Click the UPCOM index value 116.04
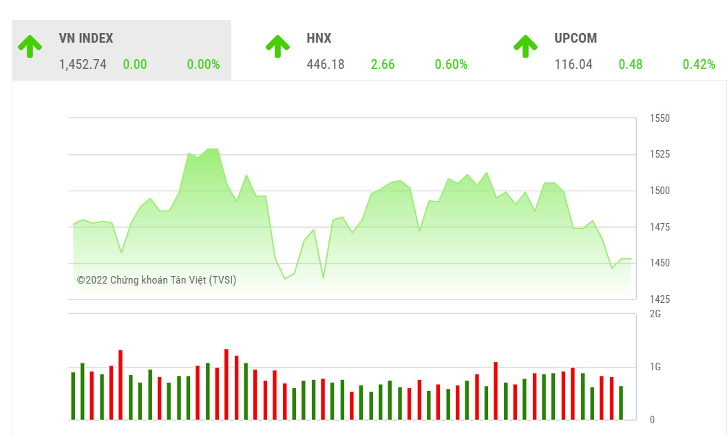 click(573, 65)
